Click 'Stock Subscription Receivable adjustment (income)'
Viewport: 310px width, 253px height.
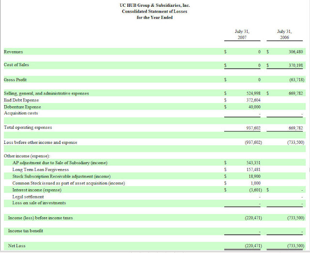62,176
